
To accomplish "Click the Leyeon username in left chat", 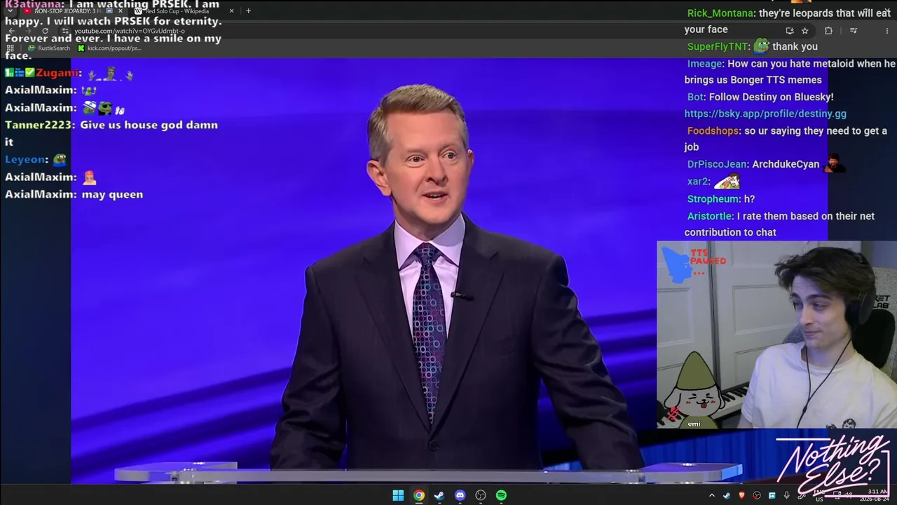I will pos(26,159).
